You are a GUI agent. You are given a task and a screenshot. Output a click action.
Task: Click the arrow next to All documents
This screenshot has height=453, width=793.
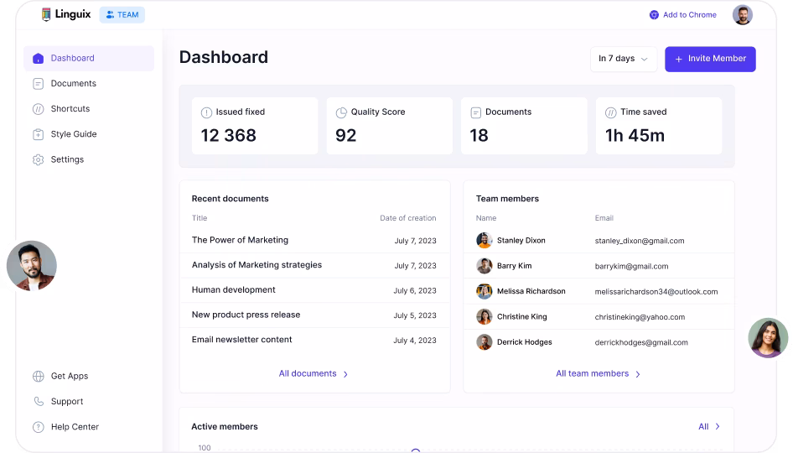point(346,374)
